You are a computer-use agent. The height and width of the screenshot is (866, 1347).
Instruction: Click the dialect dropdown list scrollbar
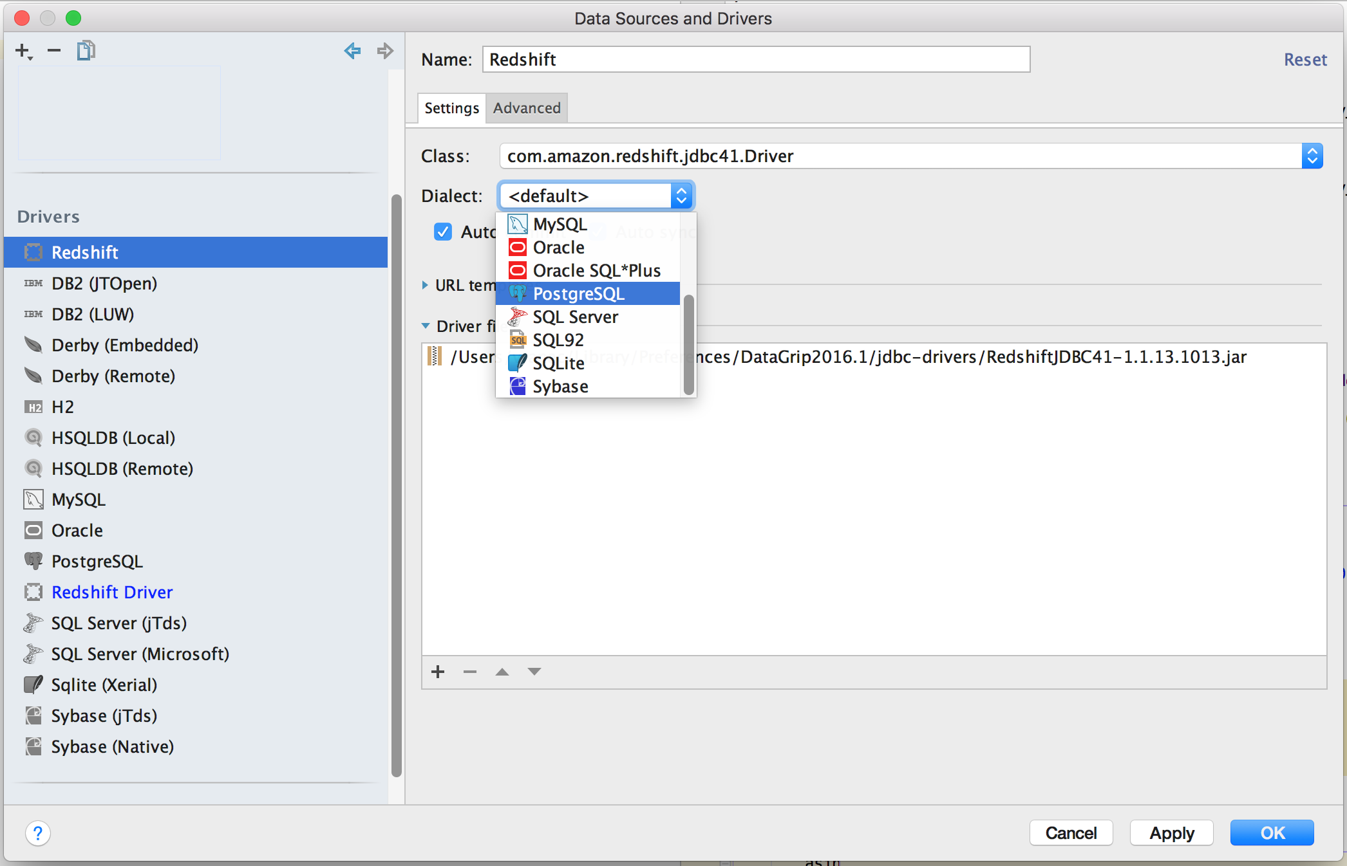pyautogui.click(x=688, y=344)
